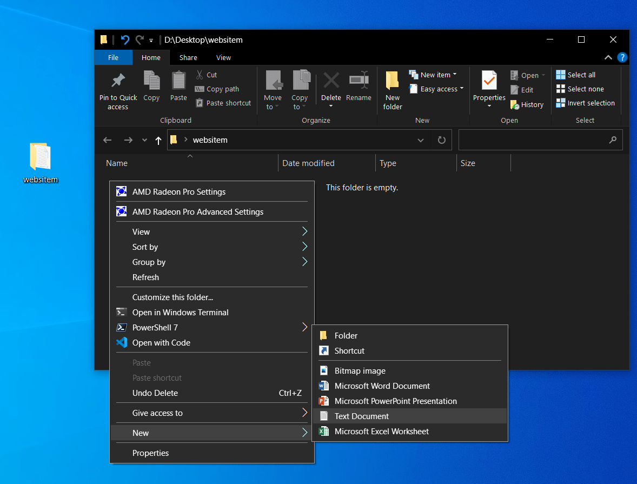Create a New folder from ribbon
Viewport: 637px width, 484px height.
coord(393,90)
